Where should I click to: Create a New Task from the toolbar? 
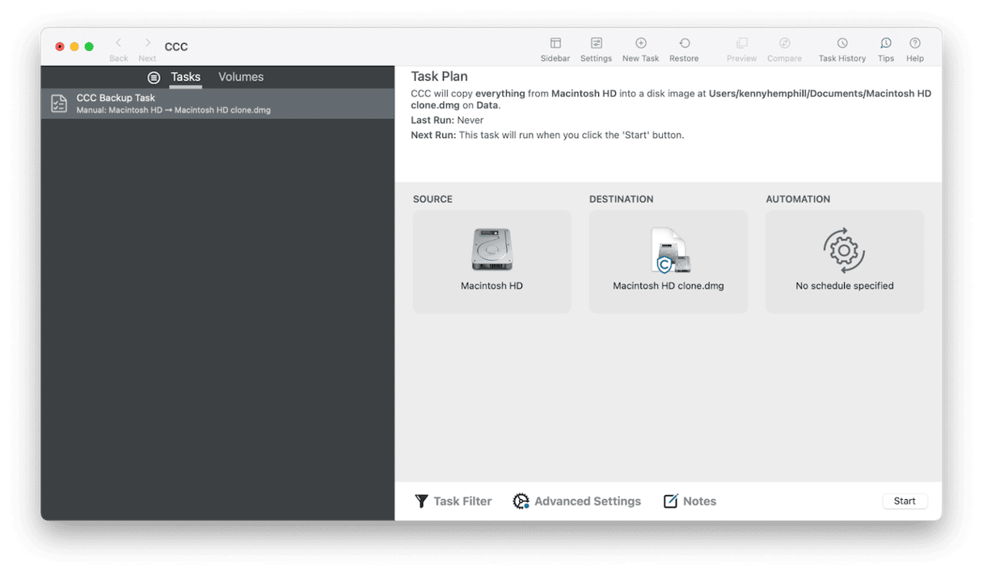[x=640, y=44]
